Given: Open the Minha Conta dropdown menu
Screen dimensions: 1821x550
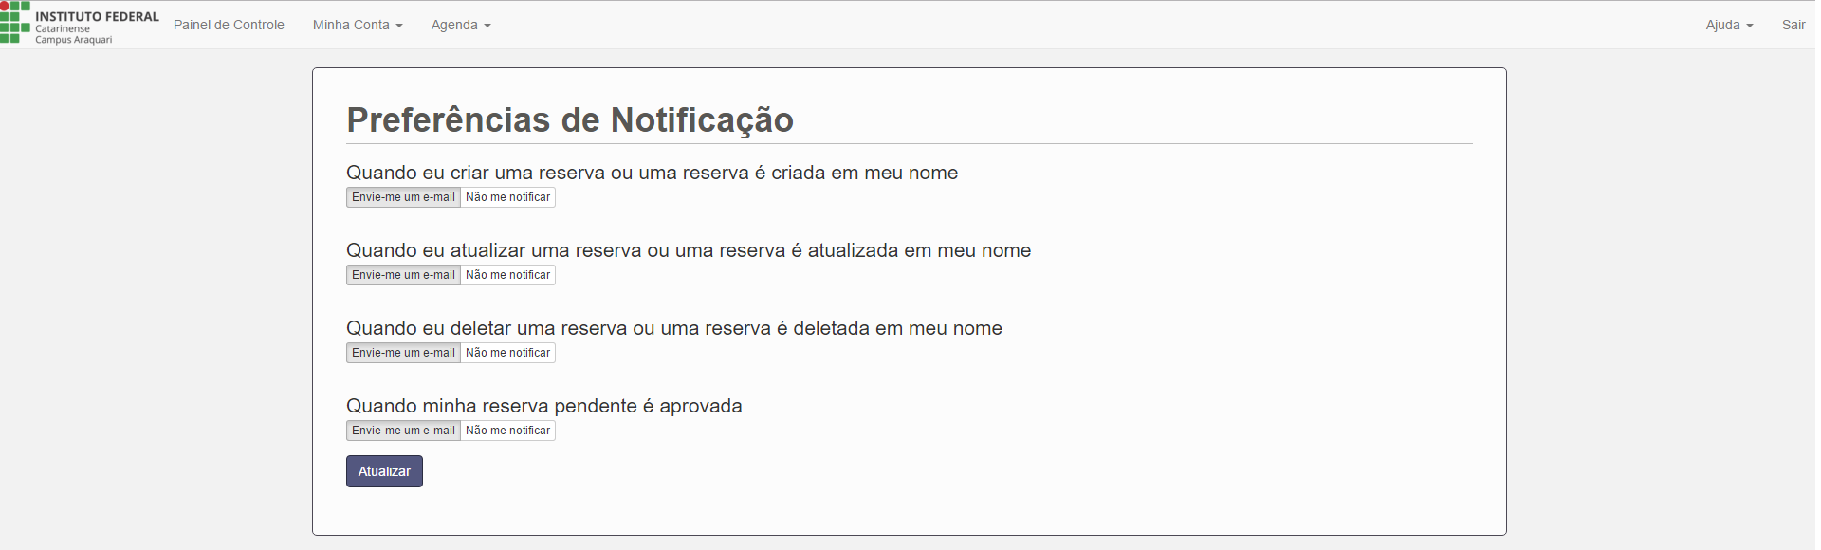Looking at the screenshot, I should 358,25.
